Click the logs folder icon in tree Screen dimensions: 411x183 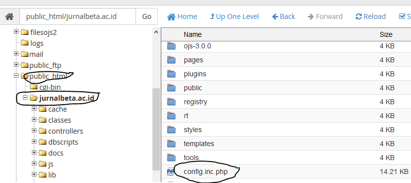coord(24,43)
